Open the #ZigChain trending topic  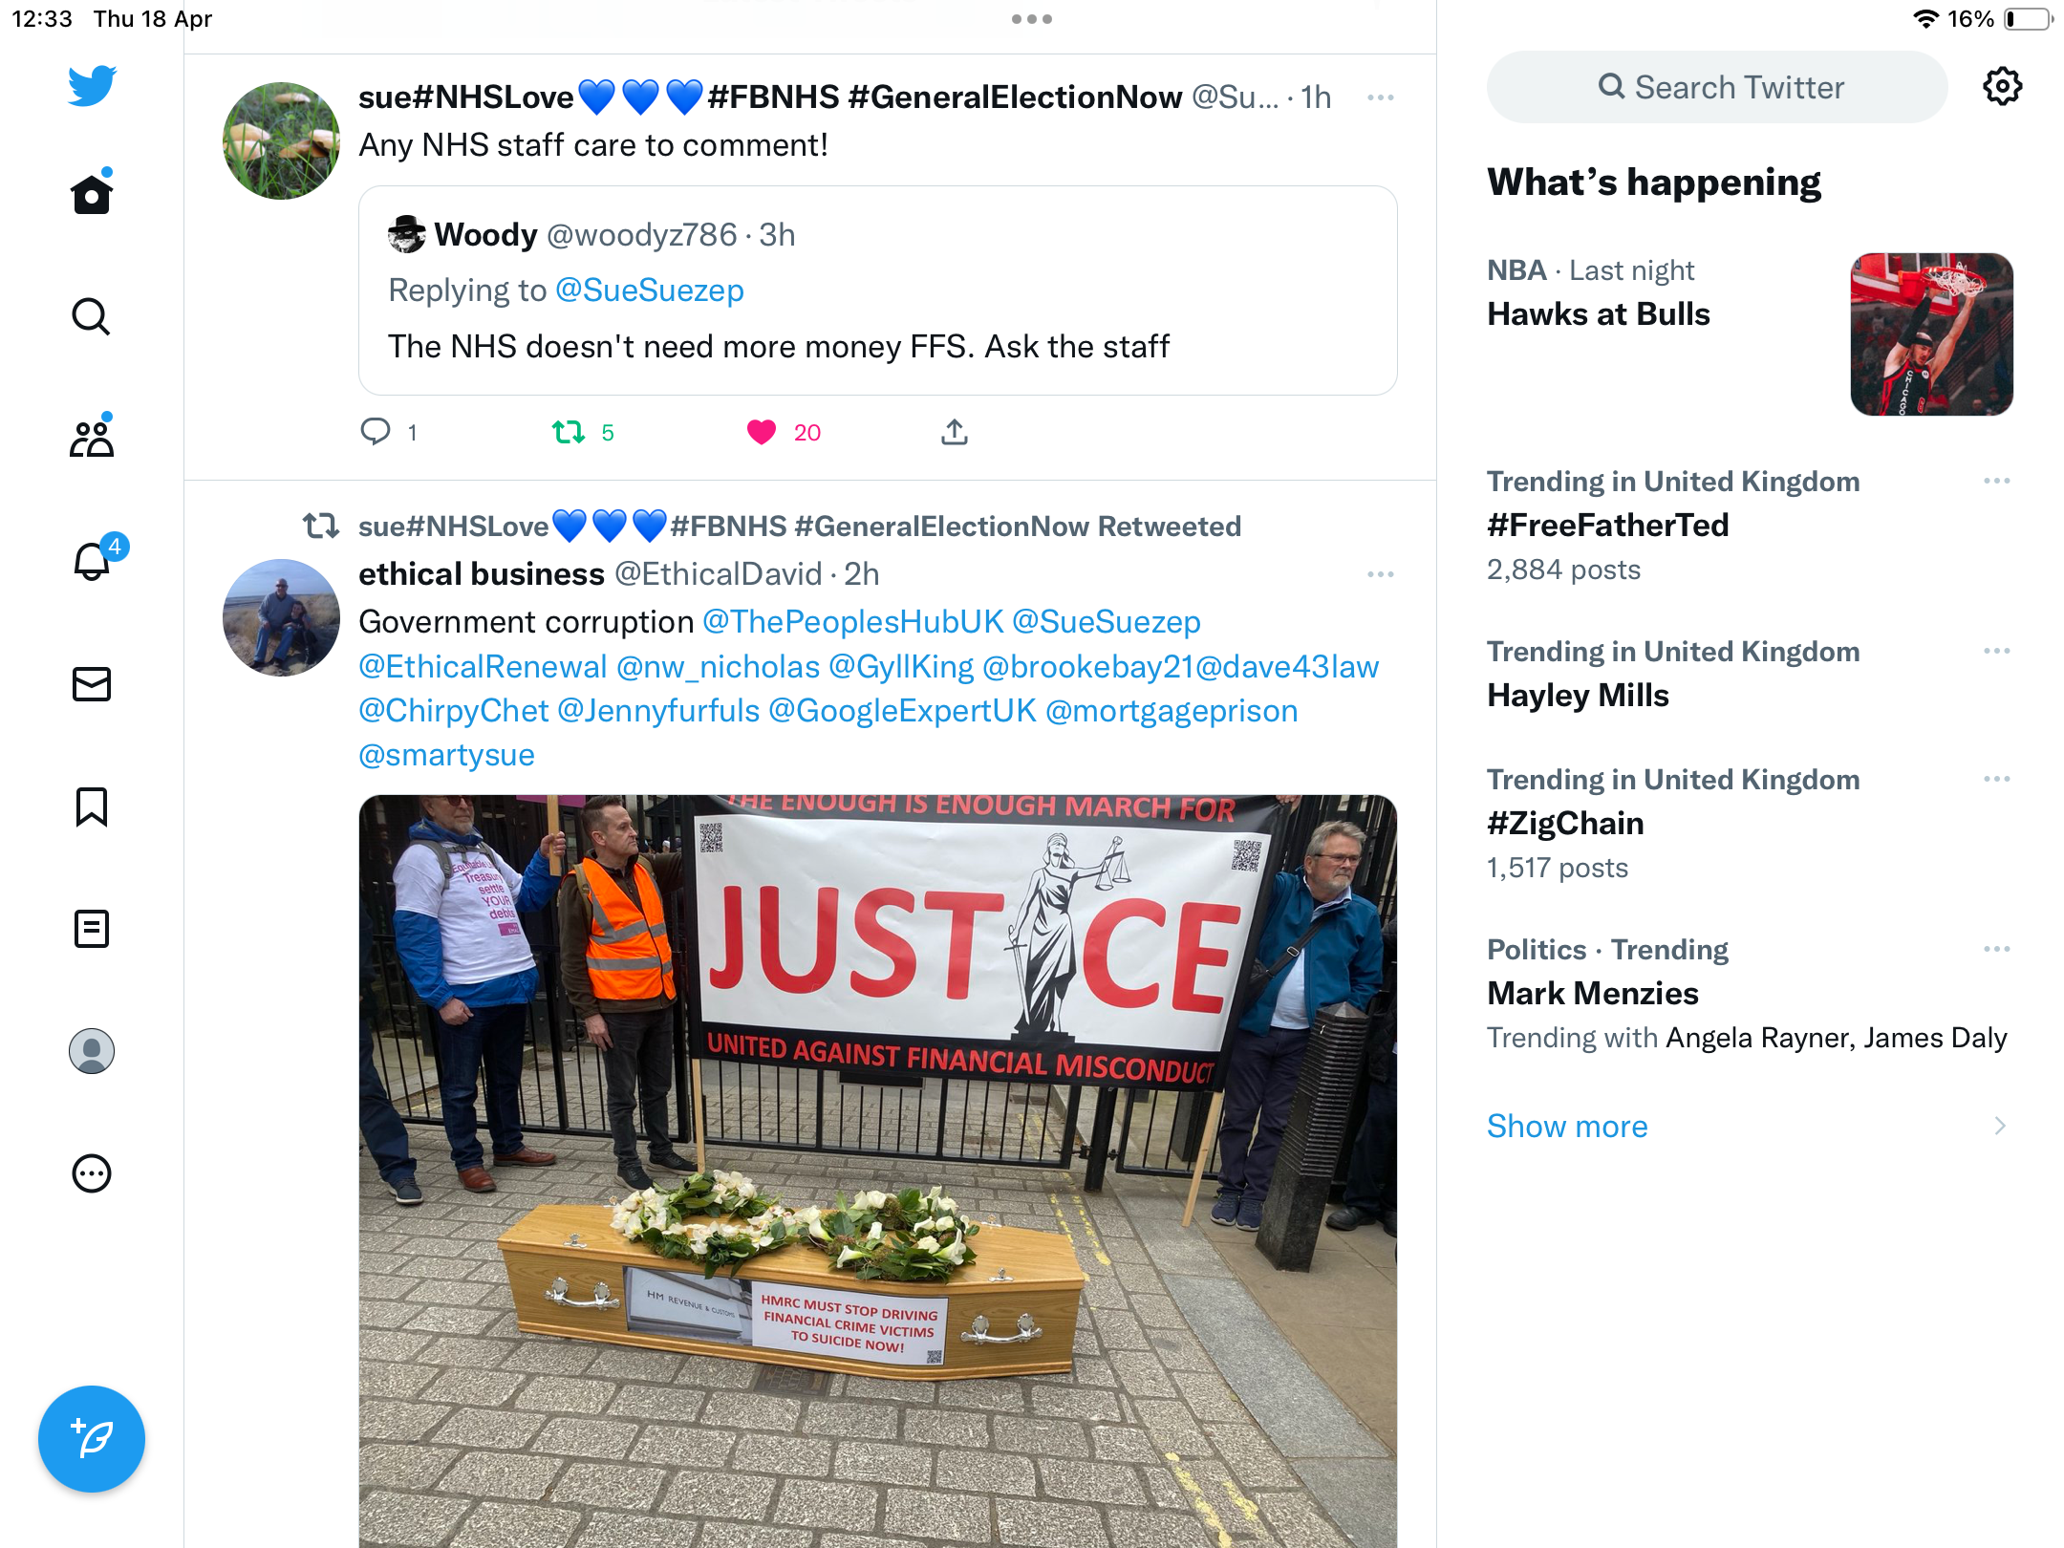click(1565, 823)
